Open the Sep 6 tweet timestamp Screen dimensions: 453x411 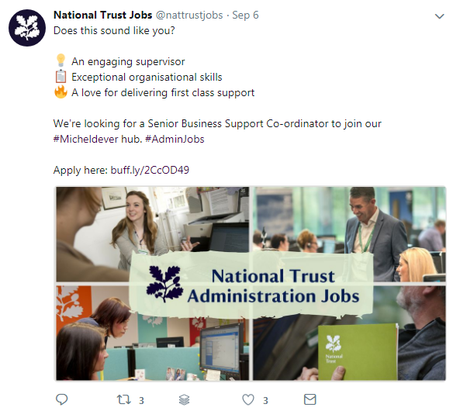245,16
